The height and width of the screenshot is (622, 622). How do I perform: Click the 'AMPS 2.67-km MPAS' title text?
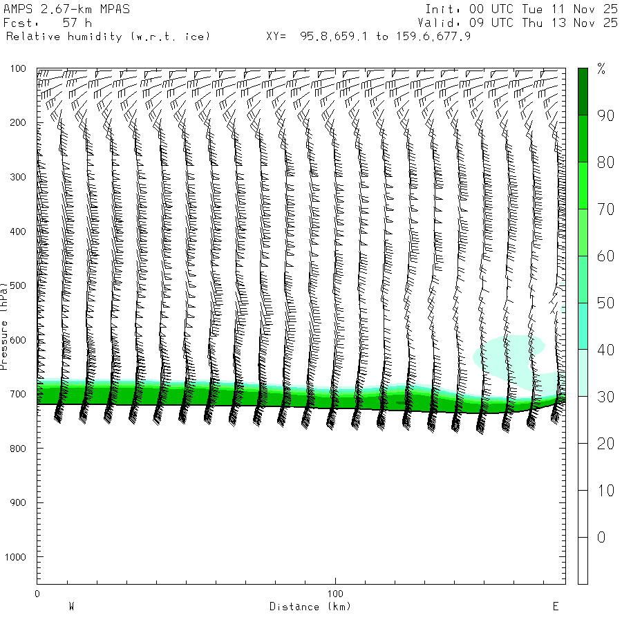[x=66, y=9]
